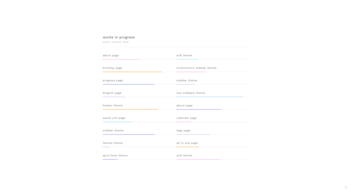This screenshot has height=196, width=352.
Task: Select the all in one page label
Action: (187, 143)
